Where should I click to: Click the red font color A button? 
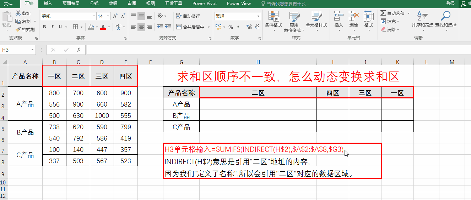(103, 27)
